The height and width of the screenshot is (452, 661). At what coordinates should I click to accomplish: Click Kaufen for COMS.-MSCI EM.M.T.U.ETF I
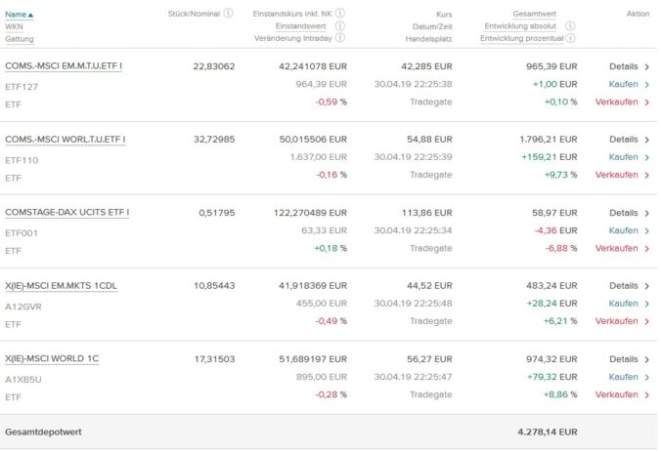pos(629,84)
